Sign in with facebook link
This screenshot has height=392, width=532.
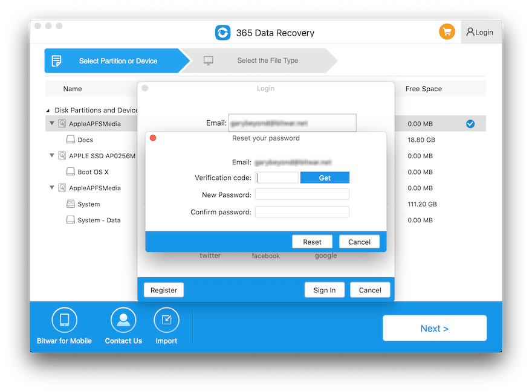click(265, 255)
